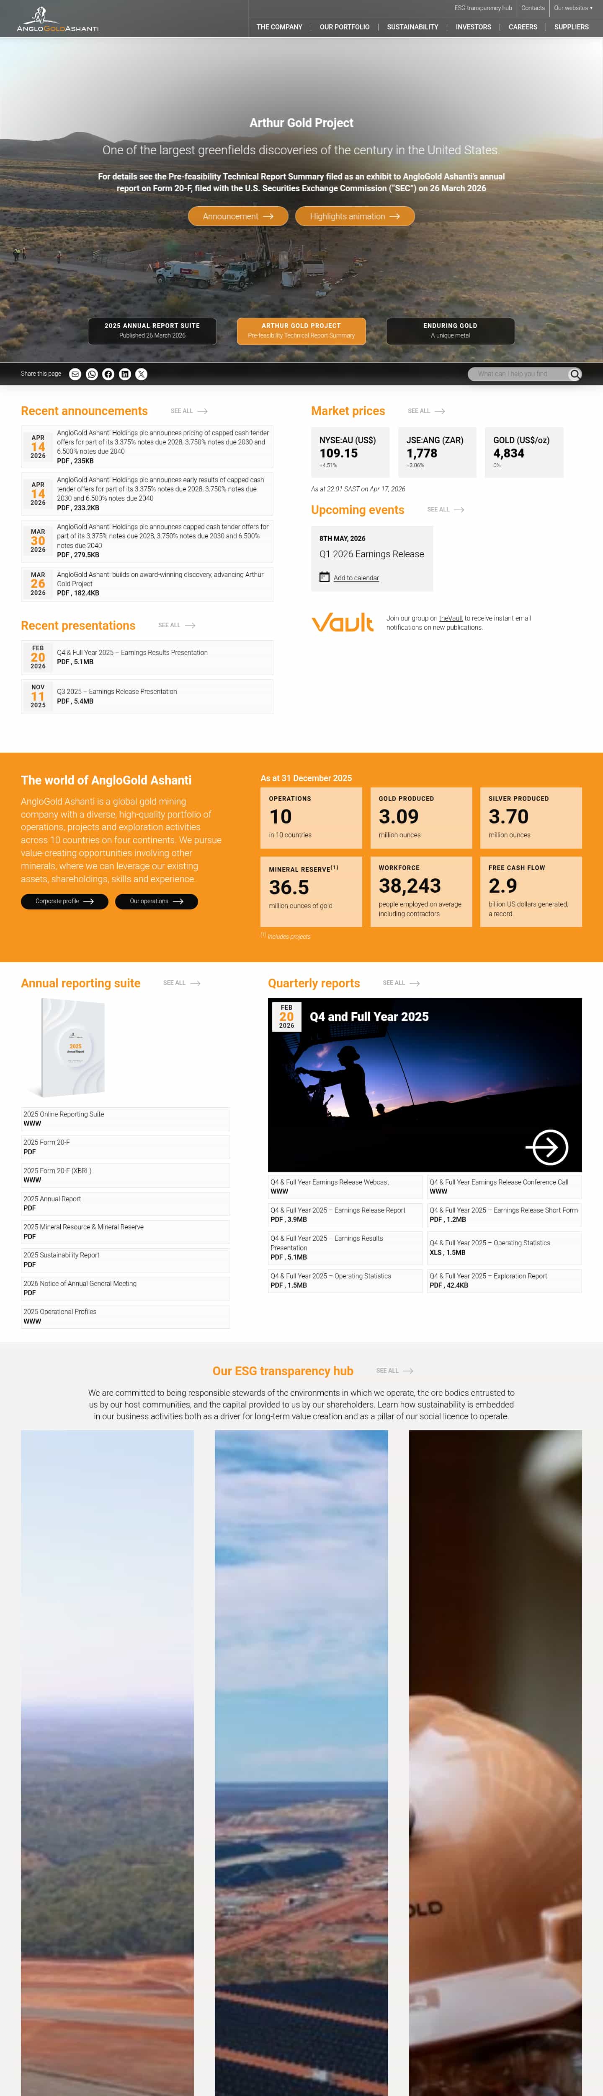The image size is (603, 2096).
Task: Open Investors menu
Action: (474, 27)
